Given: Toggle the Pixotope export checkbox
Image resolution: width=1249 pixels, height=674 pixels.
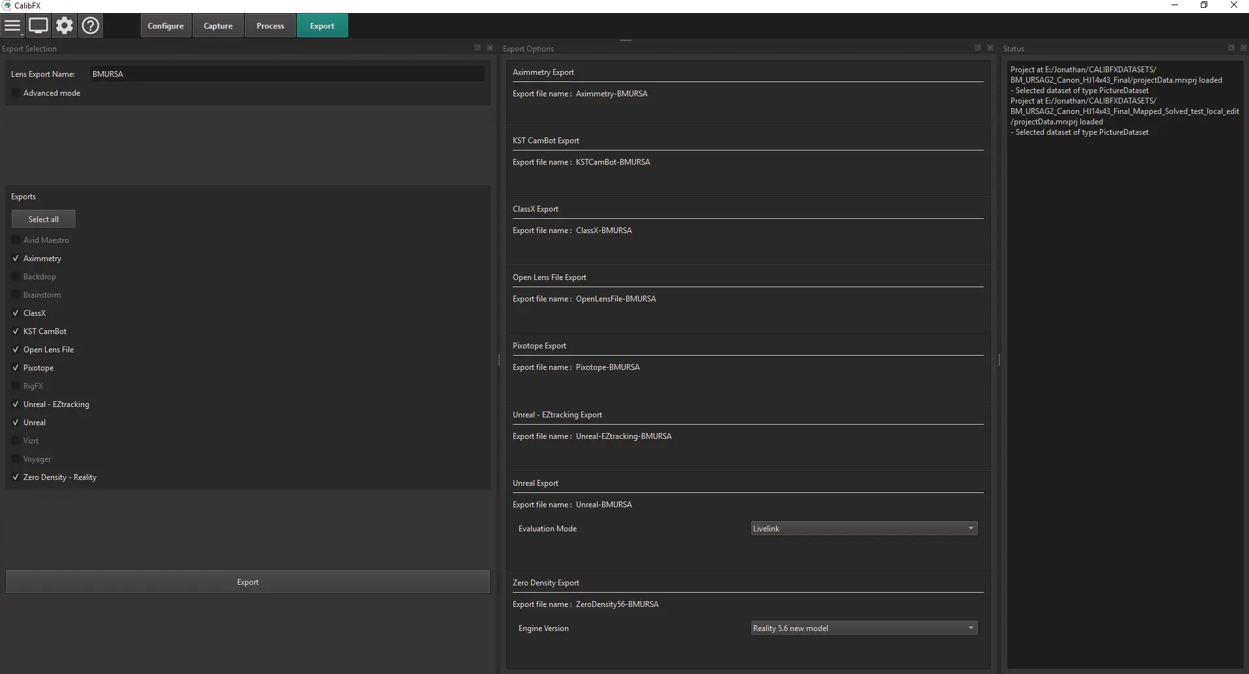Looking at the screenshot, I should (x=16, y=368).
